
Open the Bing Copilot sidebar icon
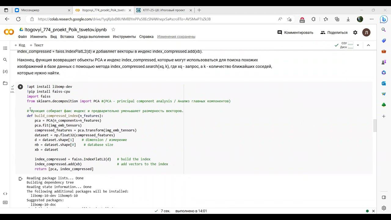[x=384, y=19]
